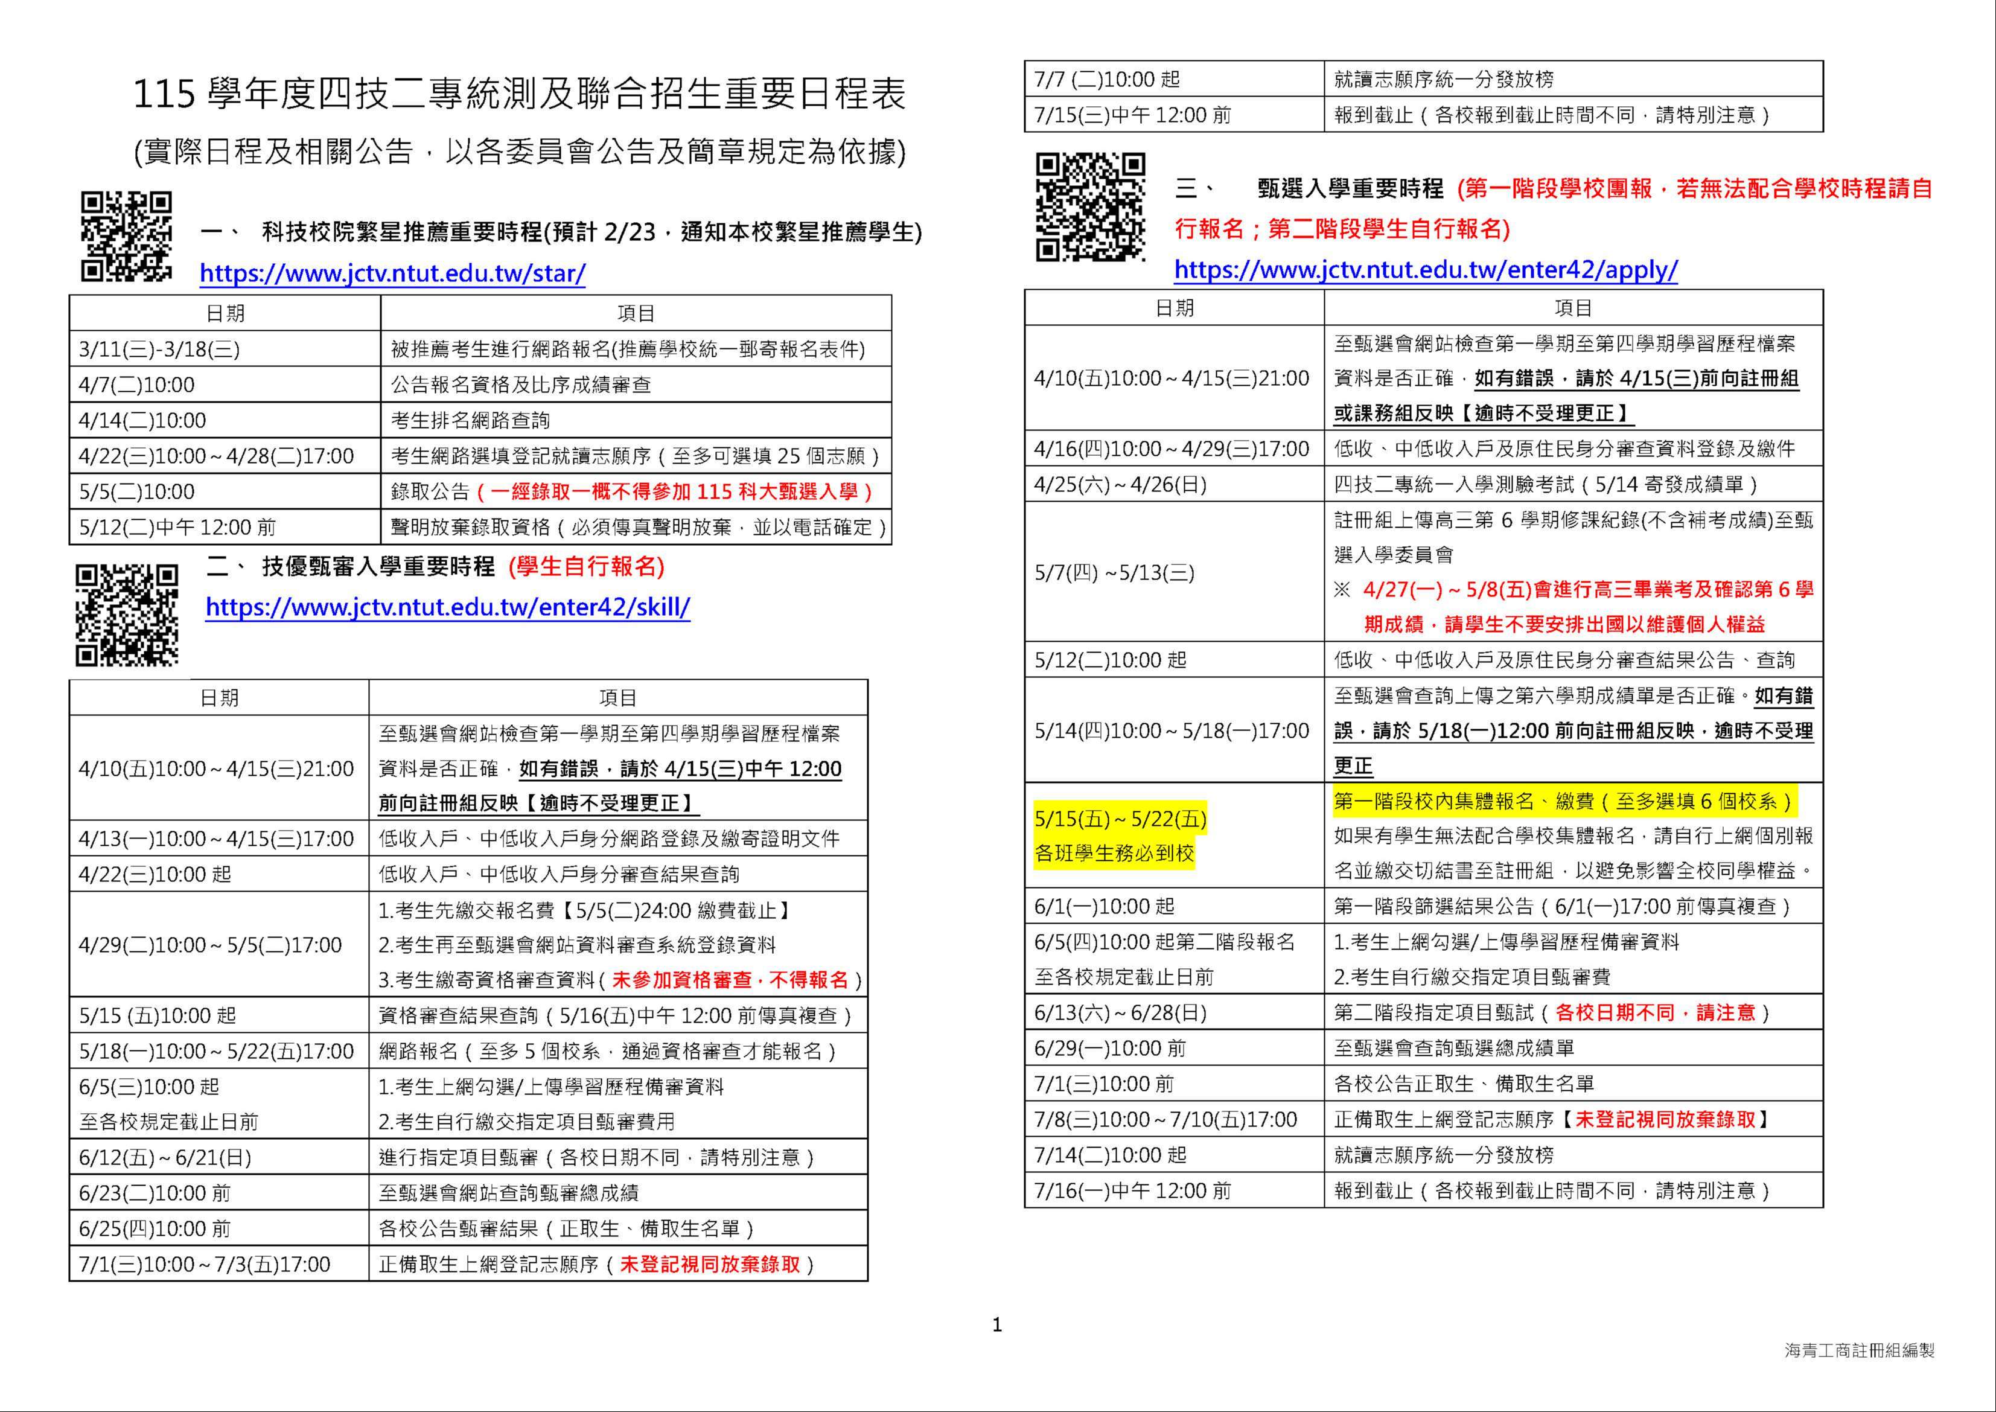Click the 6/29(一)10:00 前 date cell
This screenshot has width=1996, height=1412.
1109,1049
